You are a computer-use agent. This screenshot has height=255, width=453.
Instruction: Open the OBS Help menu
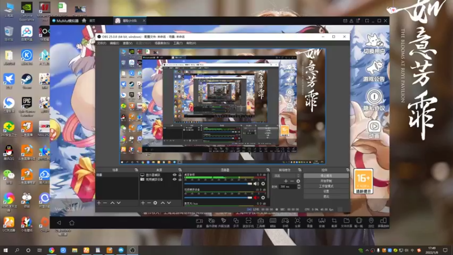coord(191,43)
